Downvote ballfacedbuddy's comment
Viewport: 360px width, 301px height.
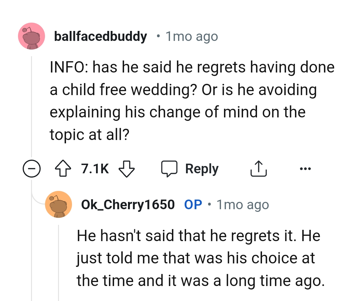pos(127,169)
